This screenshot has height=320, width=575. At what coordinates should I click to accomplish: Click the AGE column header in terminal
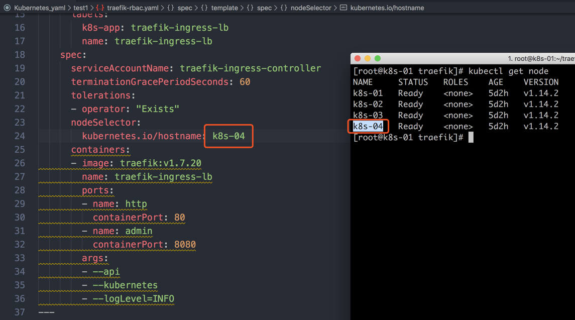496,82
